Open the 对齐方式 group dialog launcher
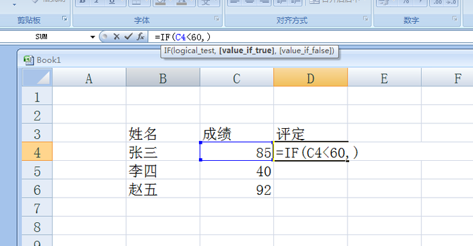Viewport: 473px width, 246px height. (365, 18)
